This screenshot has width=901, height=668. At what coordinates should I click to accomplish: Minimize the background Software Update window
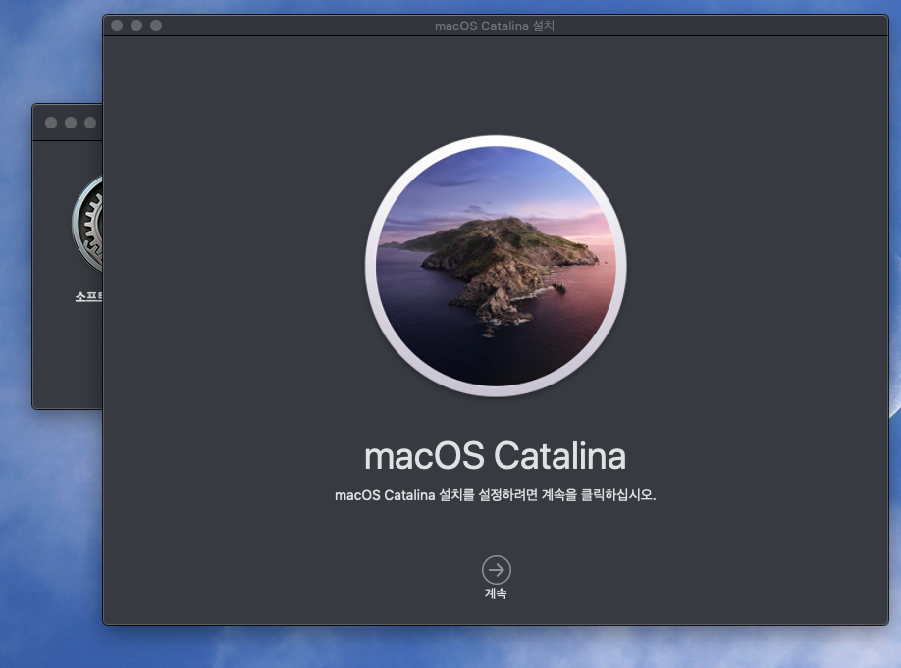click(71, 123)
